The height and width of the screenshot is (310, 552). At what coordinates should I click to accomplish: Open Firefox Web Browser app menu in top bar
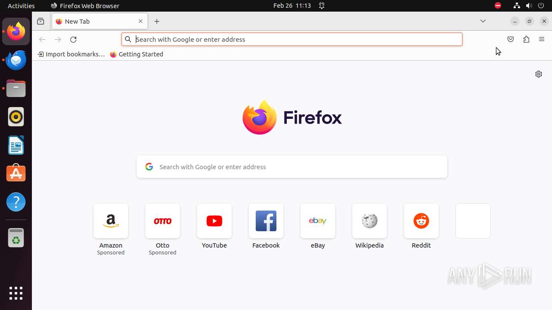point(85,6)
